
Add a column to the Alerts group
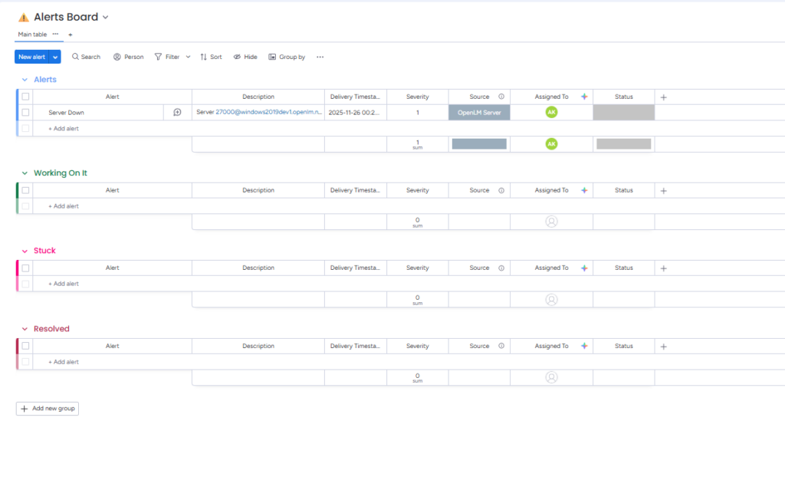click(x=664, y=97)
